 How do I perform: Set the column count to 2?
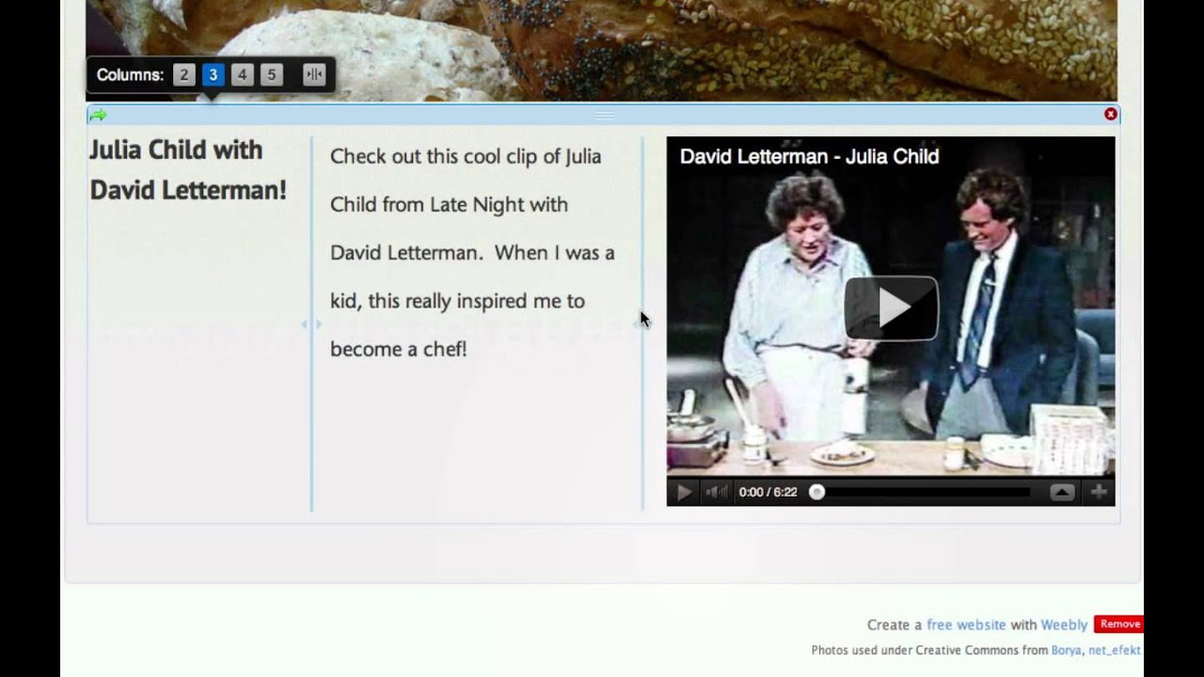(x=184, y=75)
